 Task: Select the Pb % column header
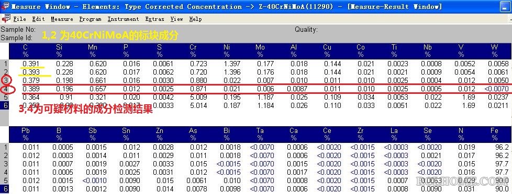coord(26,134)
